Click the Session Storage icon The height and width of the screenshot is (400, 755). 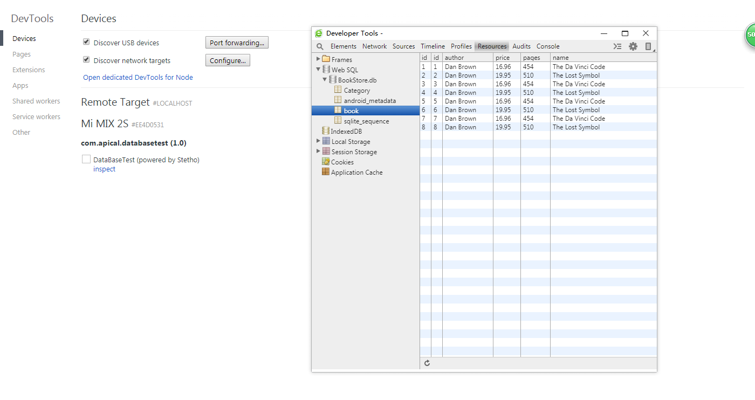(x=326, y=151)
